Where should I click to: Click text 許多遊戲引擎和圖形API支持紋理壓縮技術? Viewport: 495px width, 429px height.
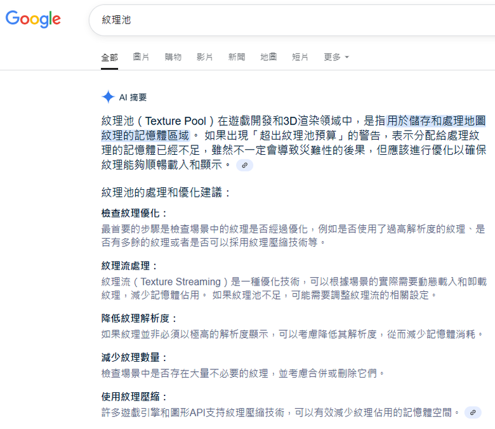point(280,412)
